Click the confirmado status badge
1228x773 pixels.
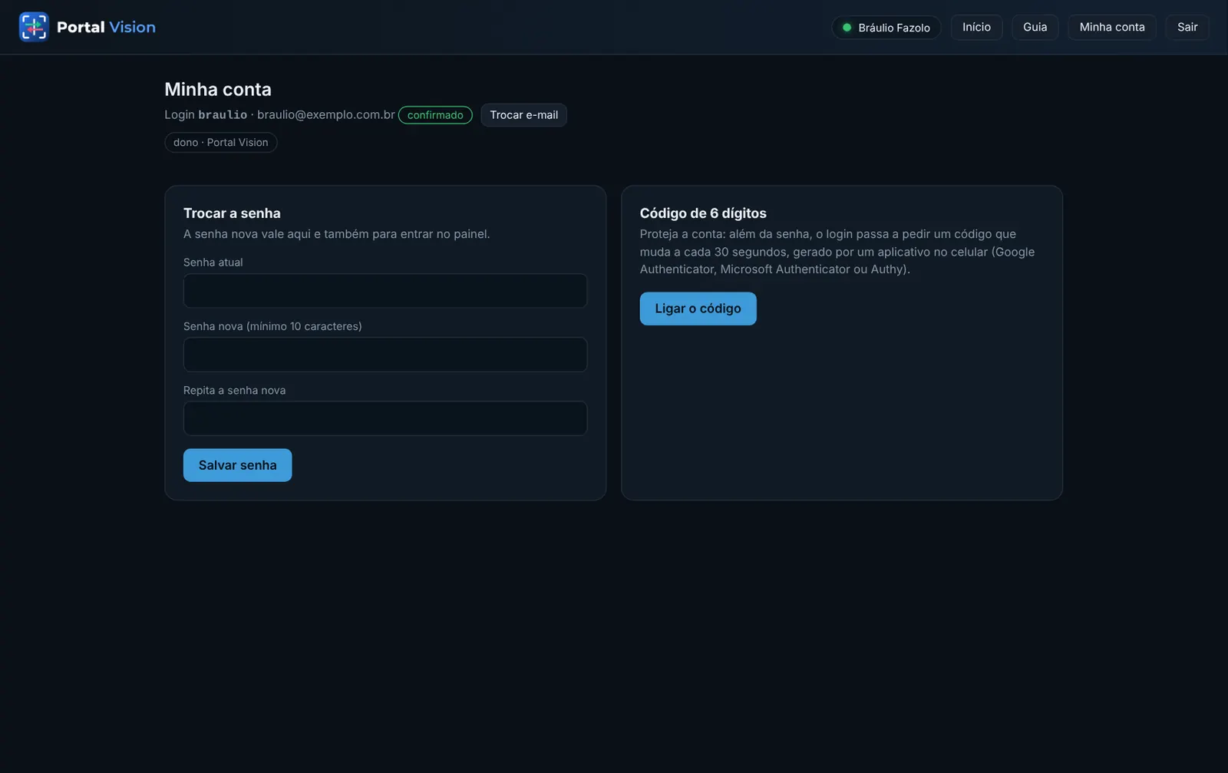(435, 115)
